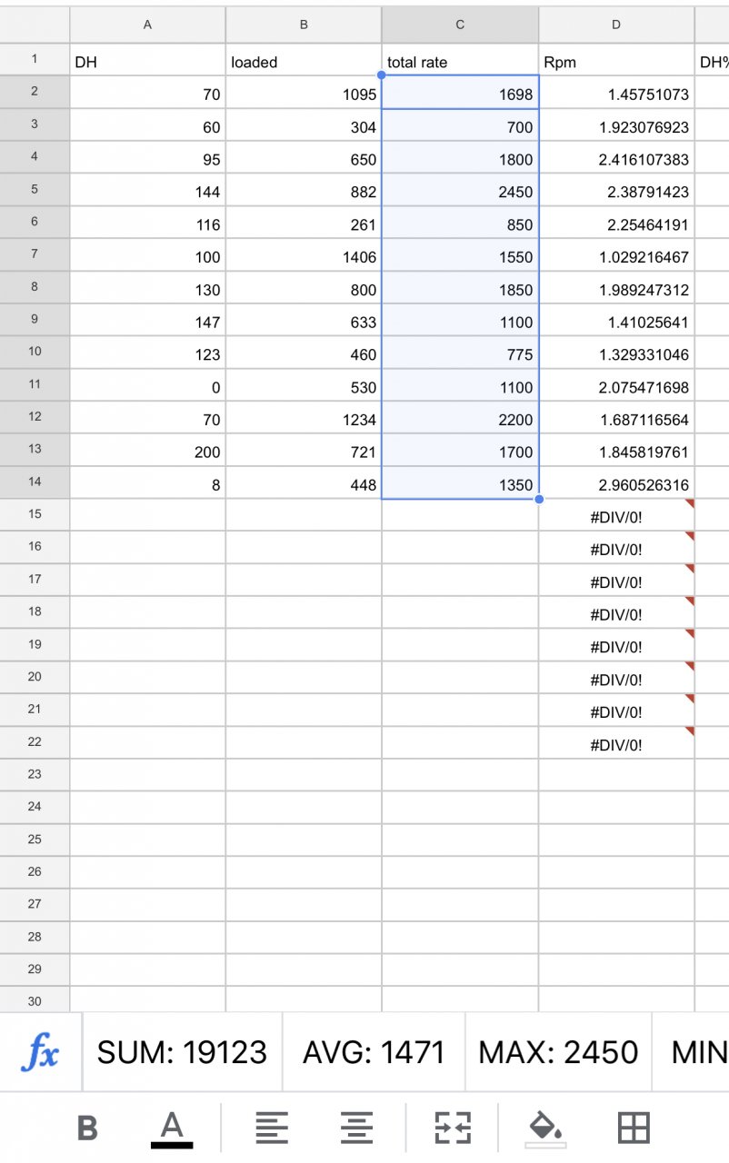Toggle bold formatting
Viewport: 729px width, 1163px height.
pyautogui.click(x=87, y=1128)
